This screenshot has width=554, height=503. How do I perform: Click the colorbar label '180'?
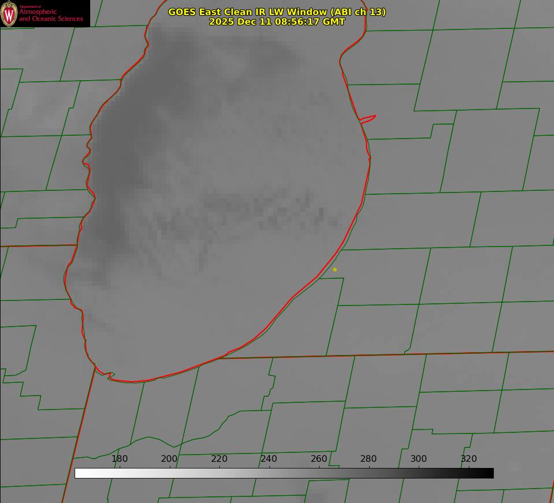click(119, 458)
